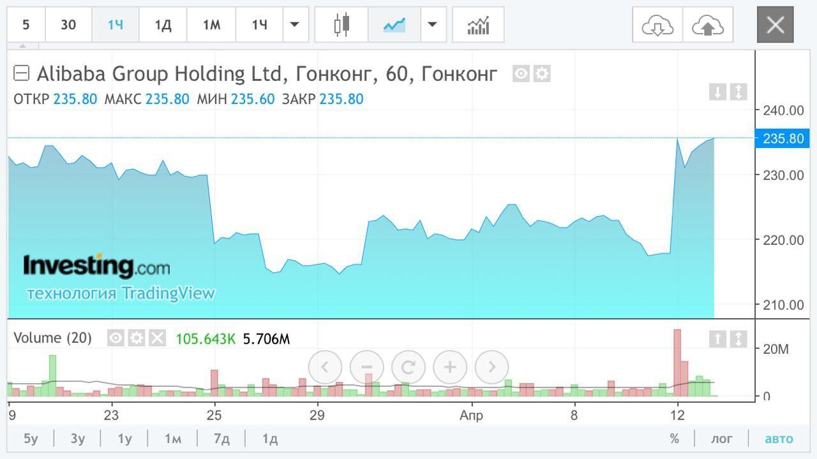Viewport: 817px width, 459px height.
Task: Toggle visibility of the Volume indicator
Action: pyautogui.click(x=116, y=338)
